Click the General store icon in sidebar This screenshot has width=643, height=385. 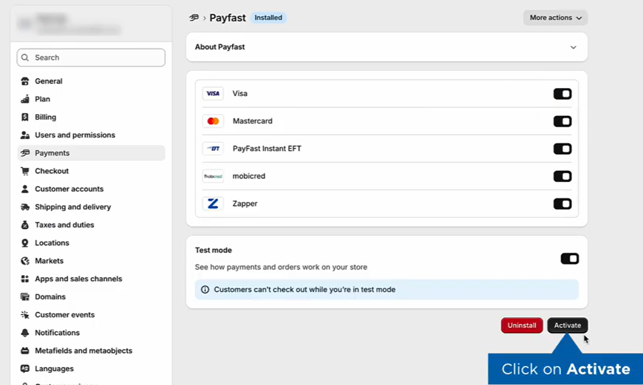(25, 81)
